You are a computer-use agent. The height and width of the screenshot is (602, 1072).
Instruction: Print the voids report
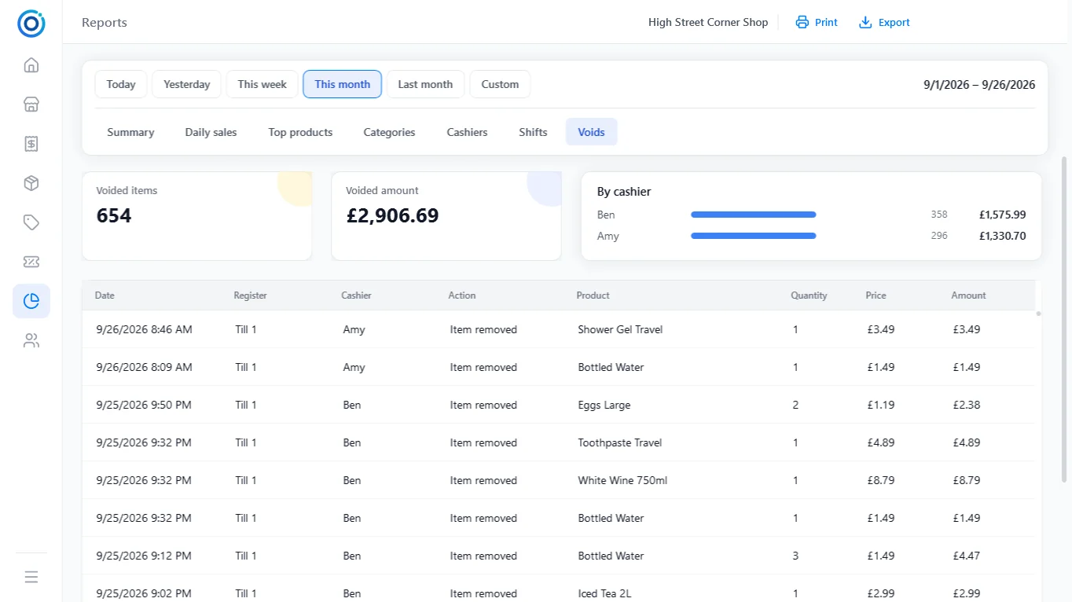click(x=817, y=22)
